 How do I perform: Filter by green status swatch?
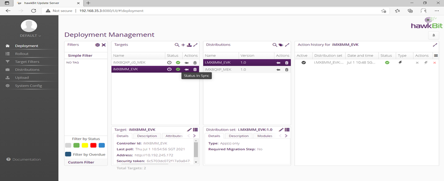pyautogui.click(x=76, y=146)
